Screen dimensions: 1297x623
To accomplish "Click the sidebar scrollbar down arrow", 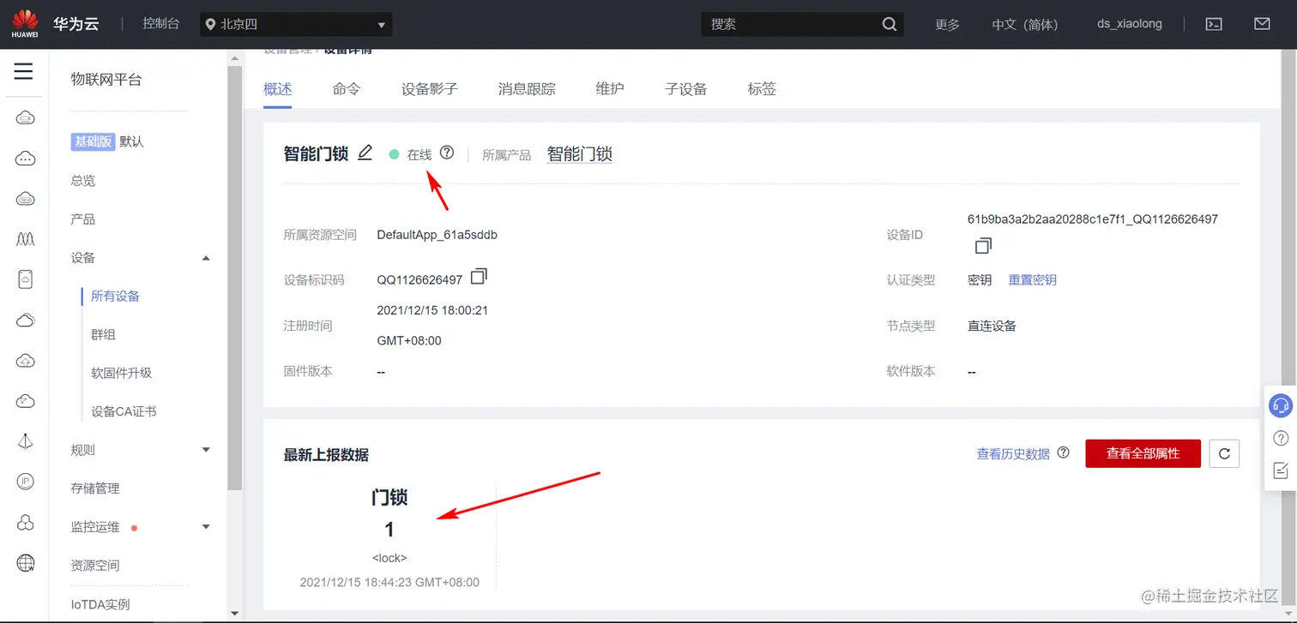I will (235, 614).
